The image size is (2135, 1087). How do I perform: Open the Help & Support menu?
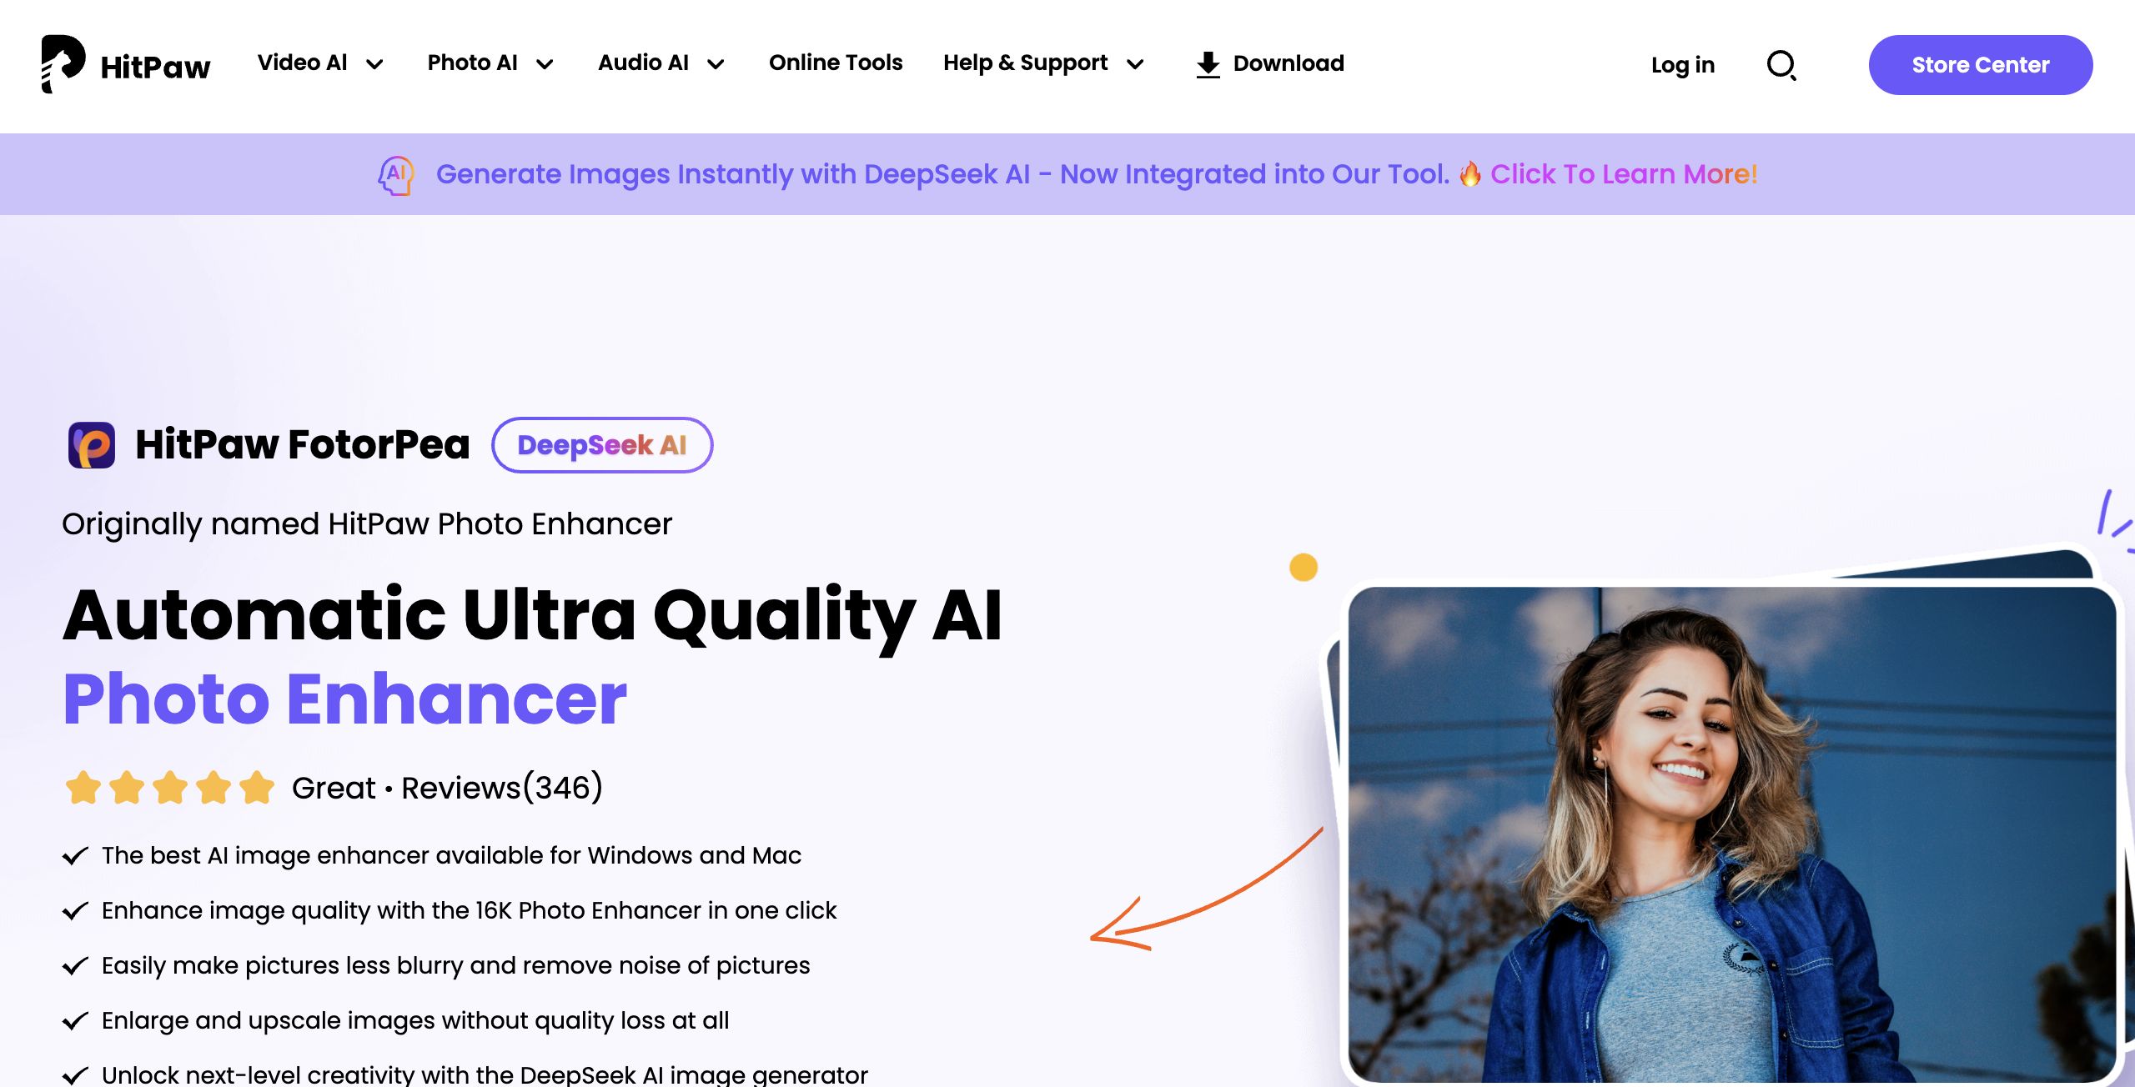1043,63
